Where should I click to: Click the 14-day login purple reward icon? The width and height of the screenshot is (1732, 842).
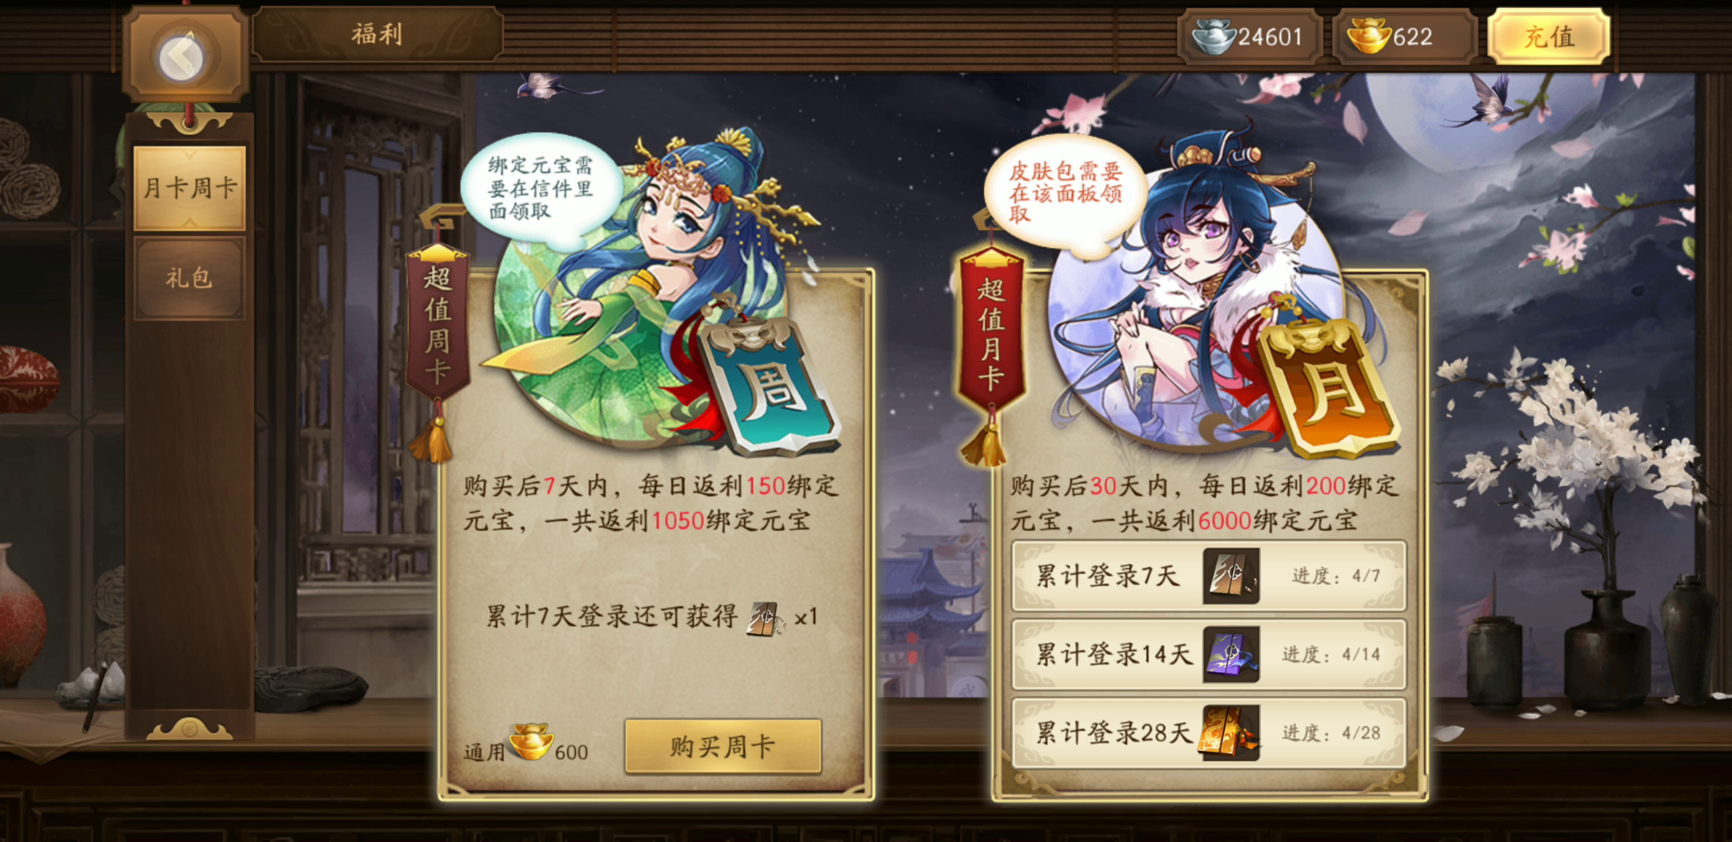point(1231,654)
